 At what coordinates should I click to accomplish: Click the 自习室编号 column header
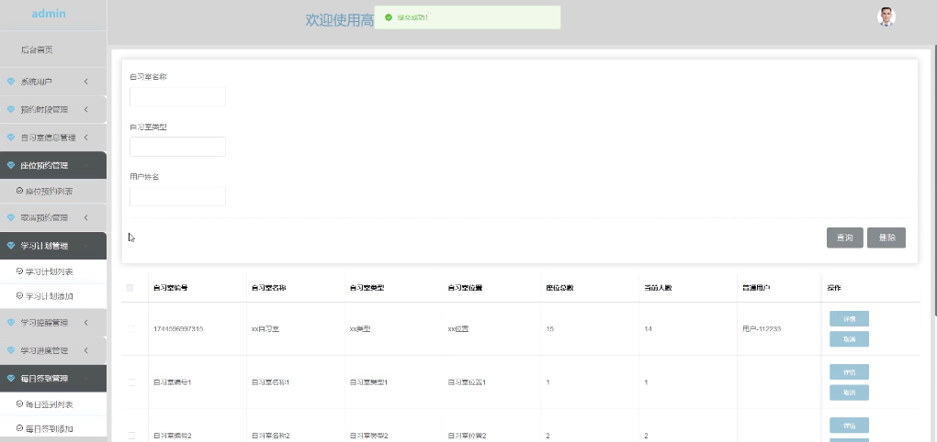(171, 288)
